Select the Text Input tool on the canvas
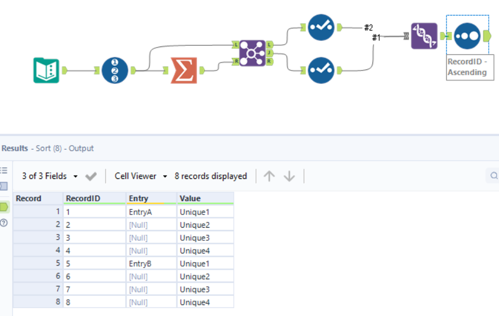The width and height of the screenshot is (499, 316). click(46, 71)
